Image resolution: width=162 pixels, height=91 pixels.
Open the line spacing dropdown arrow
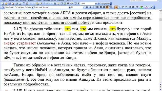(x=113, y=7)
